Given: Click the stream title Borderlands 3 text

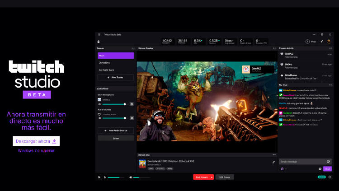Looking at the screenshot, I should point(171,161).
